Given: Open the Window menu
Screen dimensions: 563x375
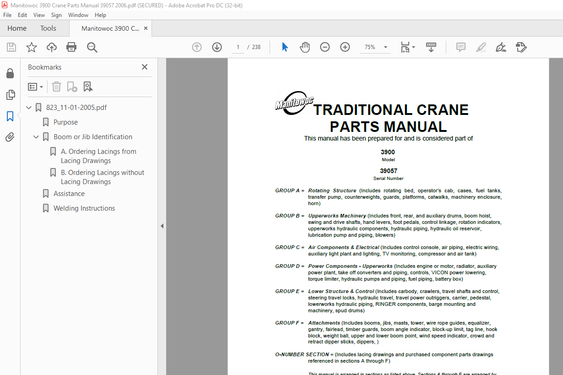Looking at the screenshot, I should coord(78,15).
